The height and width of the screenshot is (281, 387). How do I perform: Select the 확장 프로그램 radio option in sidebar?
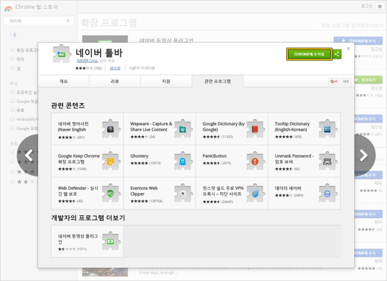pos(13,50)
